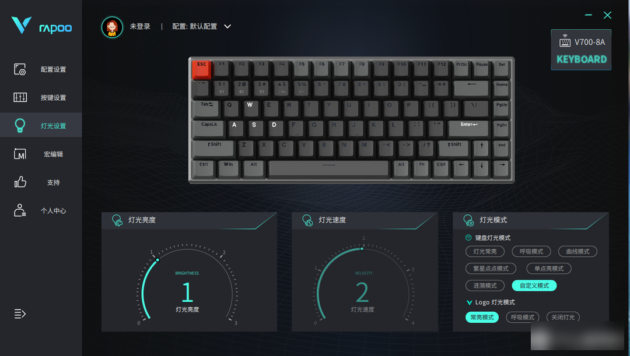Open 按键设置 key settings icon
This screenshot has height=356, width=630.
click(x=20, y=97)
